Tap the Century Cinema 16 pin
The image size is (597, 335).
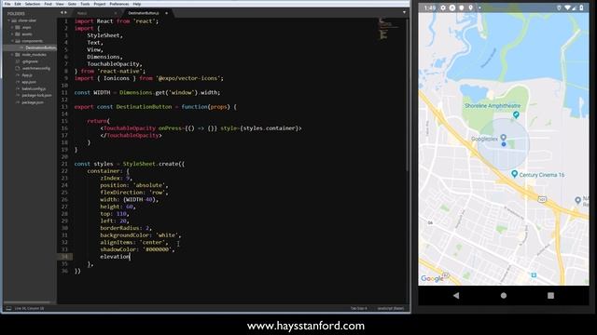tap(514, 174)
